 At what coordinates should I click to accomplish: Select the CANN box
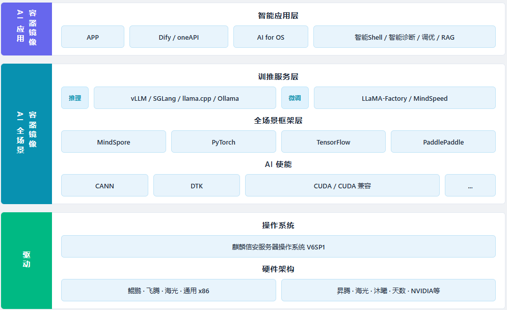[x=105, y=185]
